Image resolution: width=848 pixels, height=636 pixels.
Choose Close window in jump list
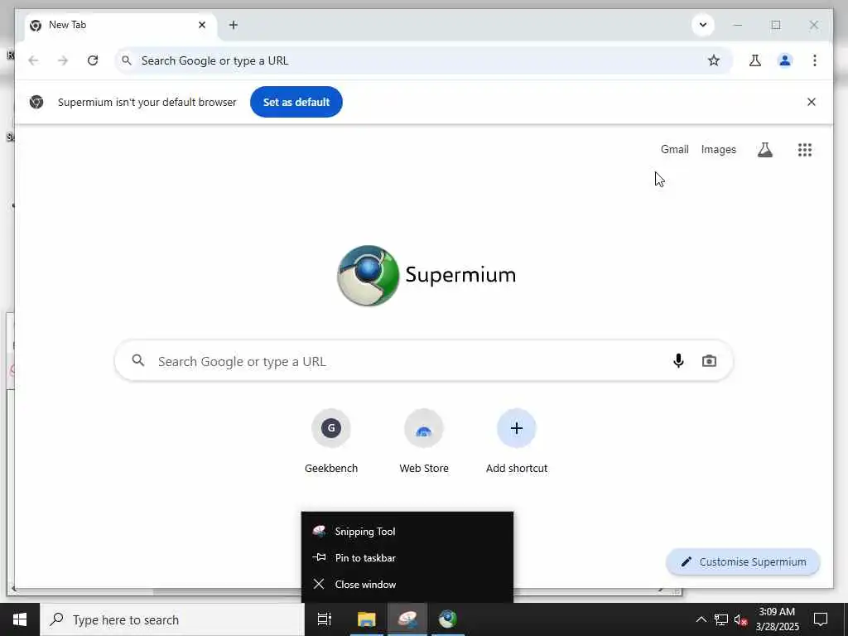click(x=407, y=584)
